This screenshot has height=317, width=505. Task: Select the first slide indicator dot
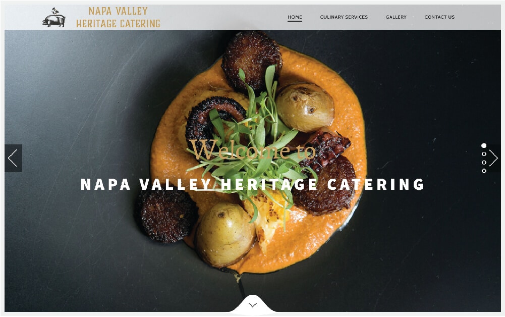point(484,145)
